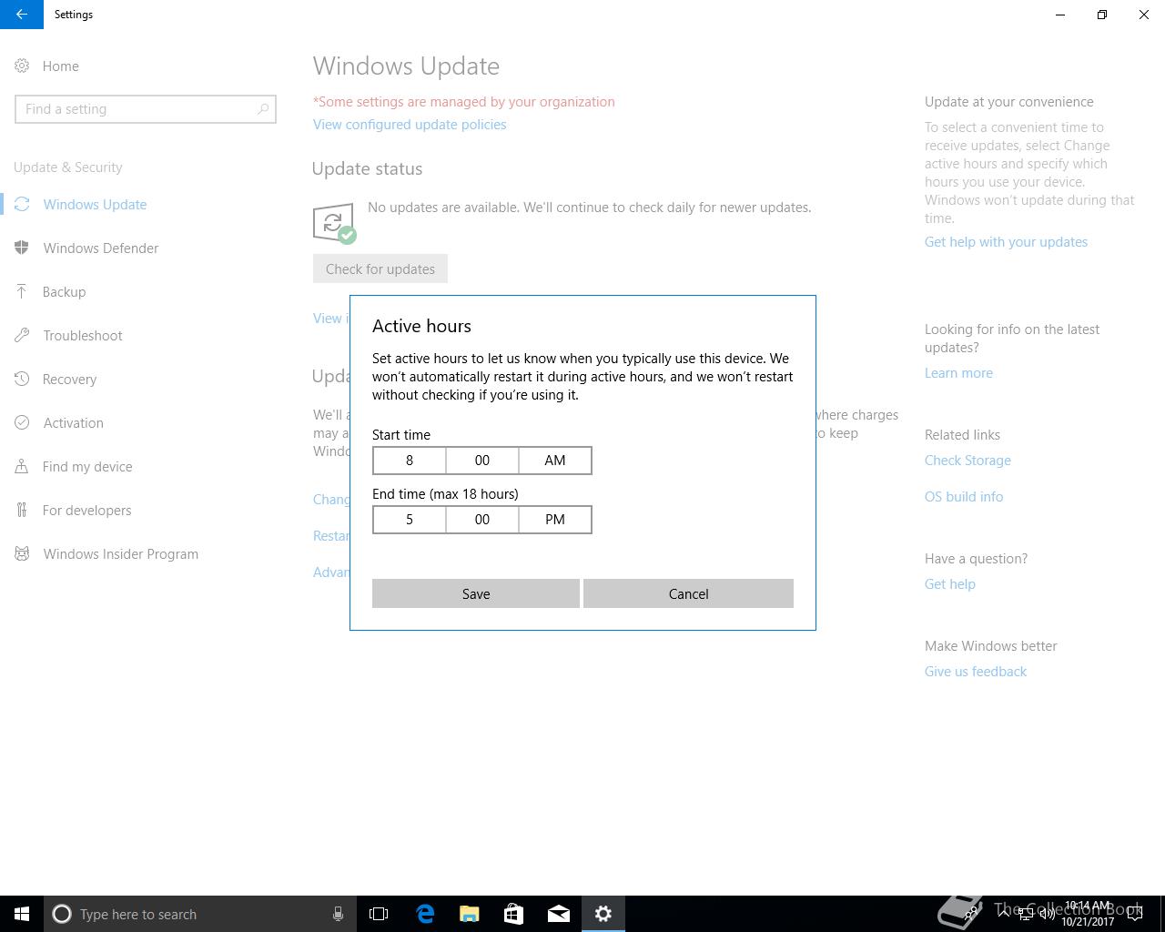1165x932 pixels.
Task: Click the Cortana circle icon
Action: 62,914
